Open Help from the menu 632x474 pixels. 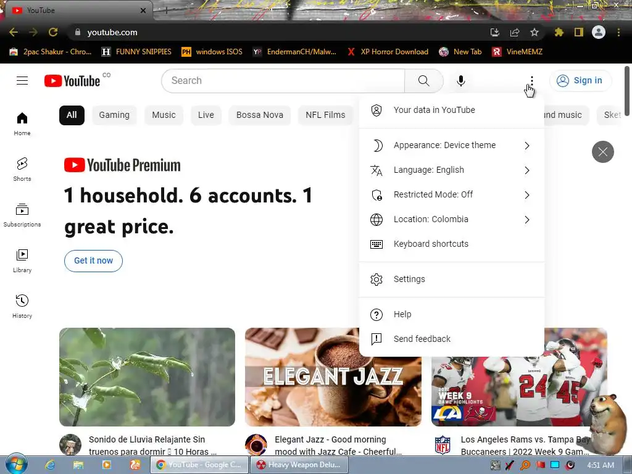451,314
